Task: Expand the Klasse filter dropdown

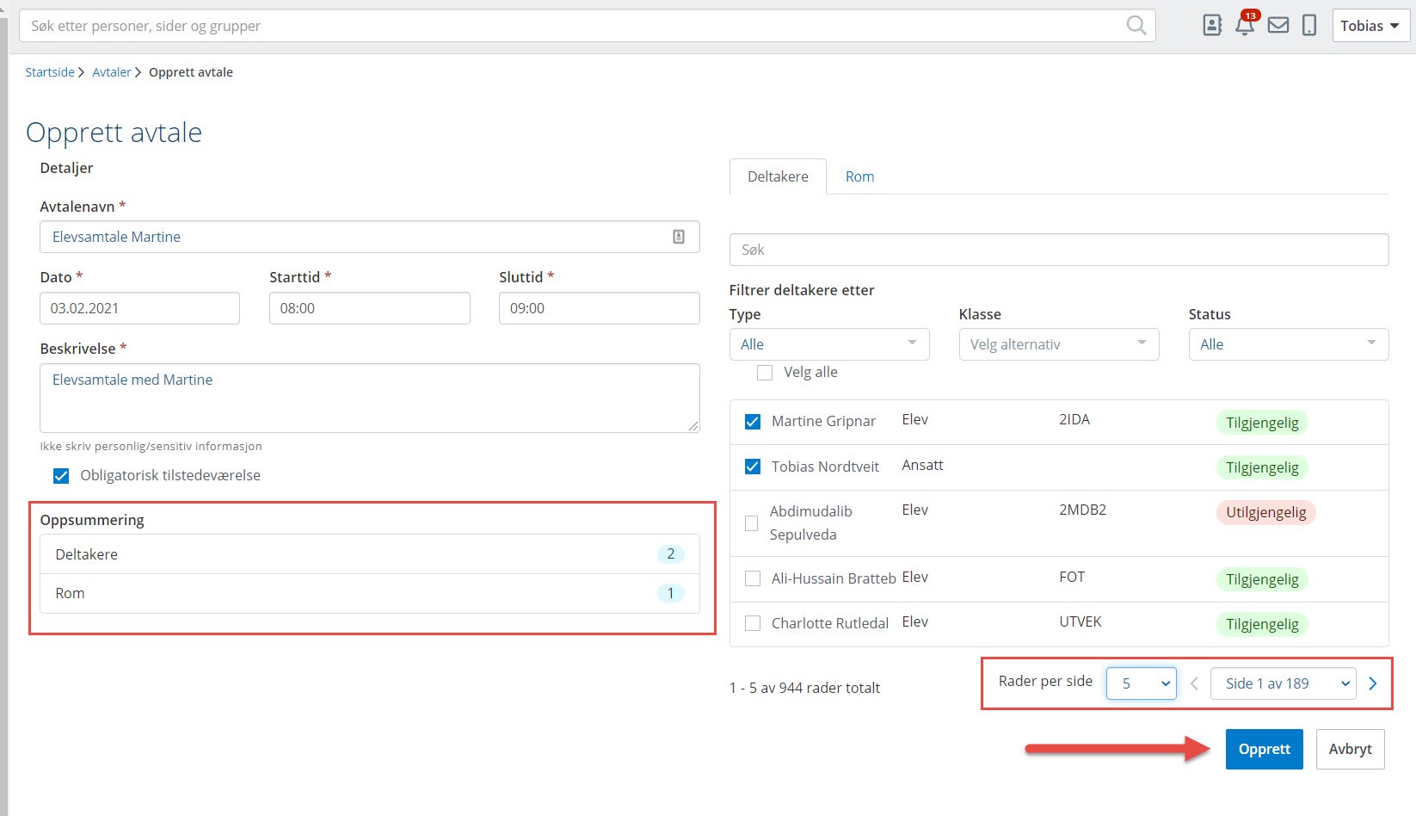Action: pos(1058,344)
